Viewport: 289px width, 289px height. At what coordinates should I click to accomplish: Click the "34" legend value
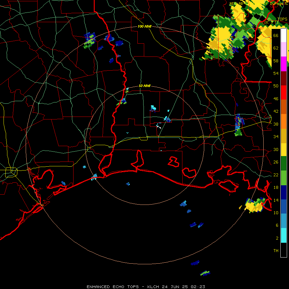point(276,137)
